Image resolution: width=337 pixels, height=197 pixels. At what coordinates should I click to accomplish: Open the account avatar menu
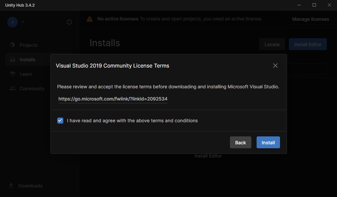13,22
